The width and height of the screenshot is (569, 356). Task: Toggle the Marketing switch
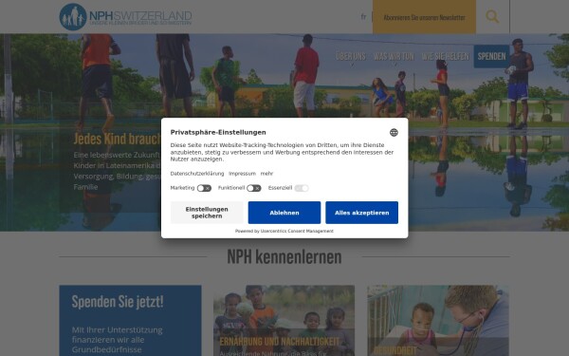(204, 188)
